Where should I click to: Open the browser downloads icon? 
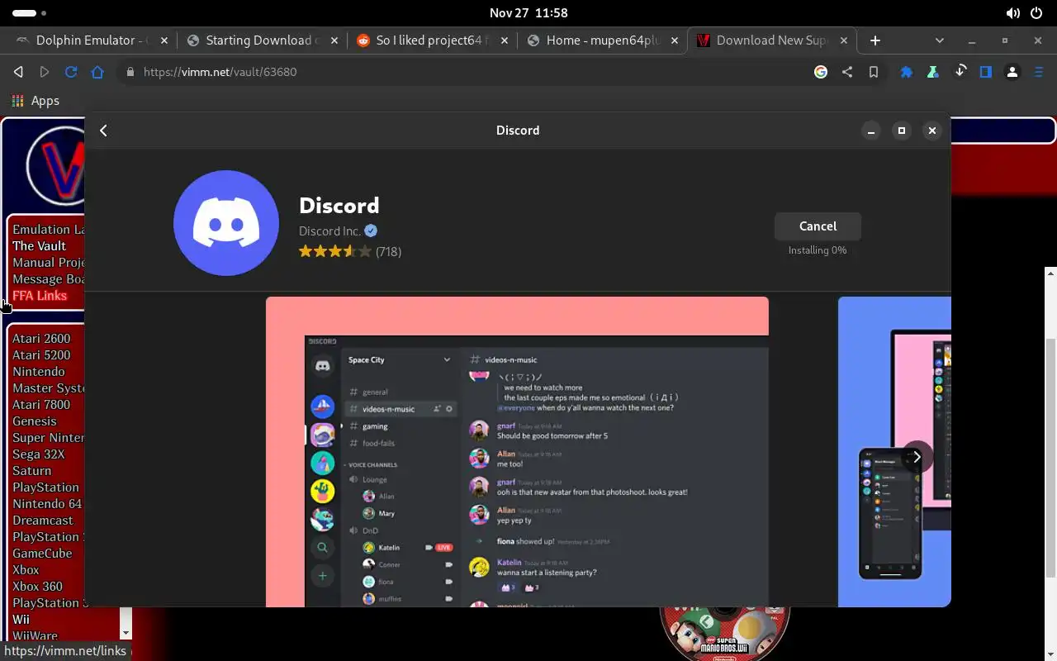pyautogui.click(x=960, y=72)
